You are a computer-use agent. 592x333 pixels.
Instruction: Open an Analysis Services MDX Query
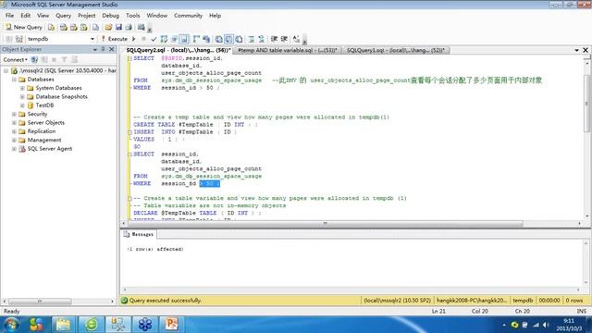[64, 27]
